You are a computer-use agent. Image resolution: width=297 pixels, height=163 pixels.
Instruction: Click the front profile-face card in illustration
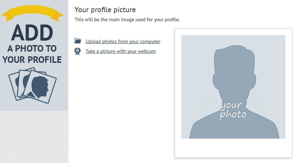point(40,87)
